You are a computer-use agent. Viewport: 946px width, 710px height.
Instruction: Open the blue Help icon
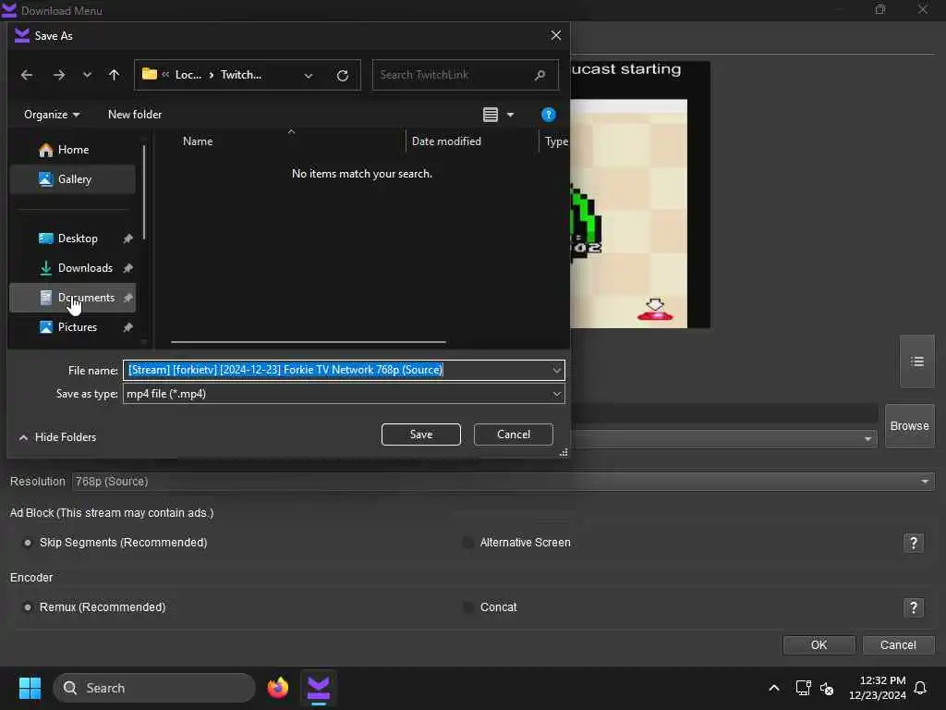pos(548,115)
